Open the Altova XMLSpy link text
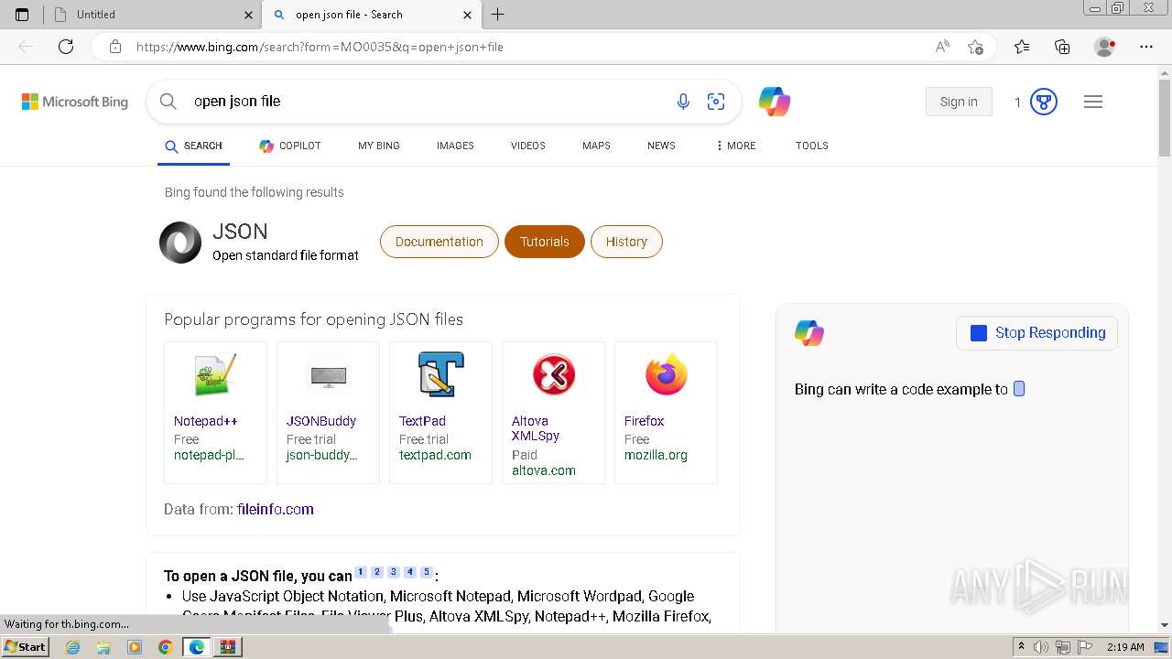1172x659 pixels. (536, 428)
